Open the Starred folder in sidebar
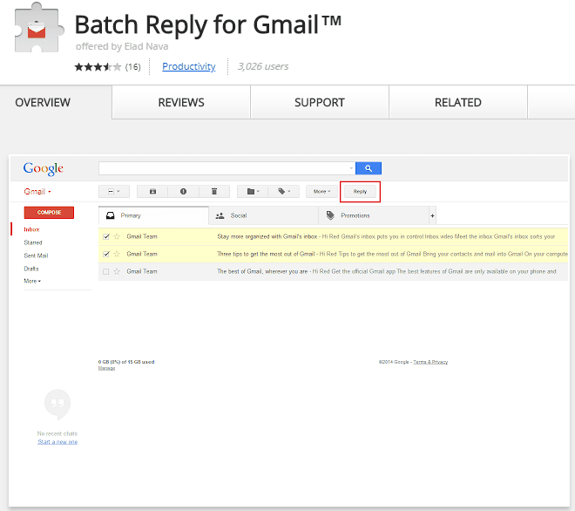This screenshot has width=575, height=511. pyautogui.click(x=33, y=242)
